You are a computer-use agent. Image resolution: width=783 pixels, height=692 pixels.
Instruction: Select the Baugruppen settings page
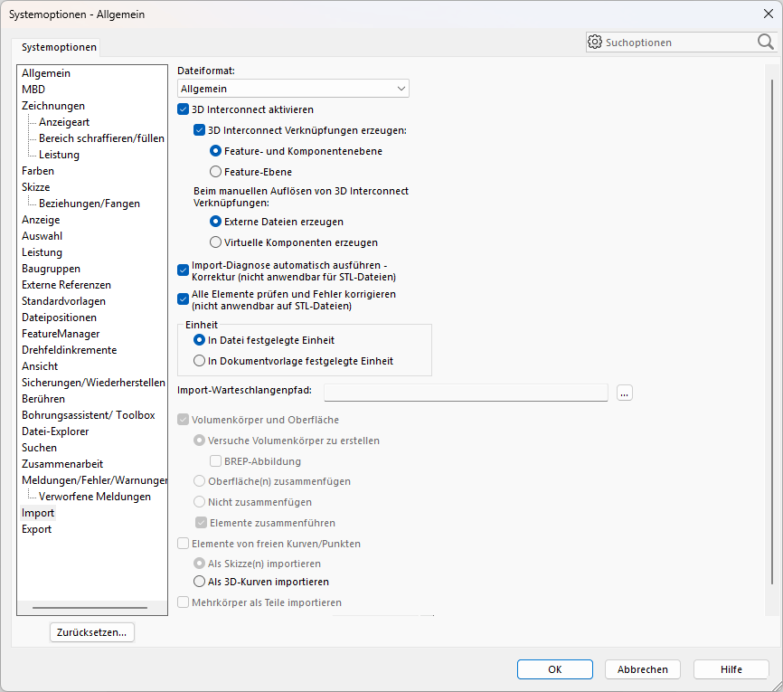[51, 268]
